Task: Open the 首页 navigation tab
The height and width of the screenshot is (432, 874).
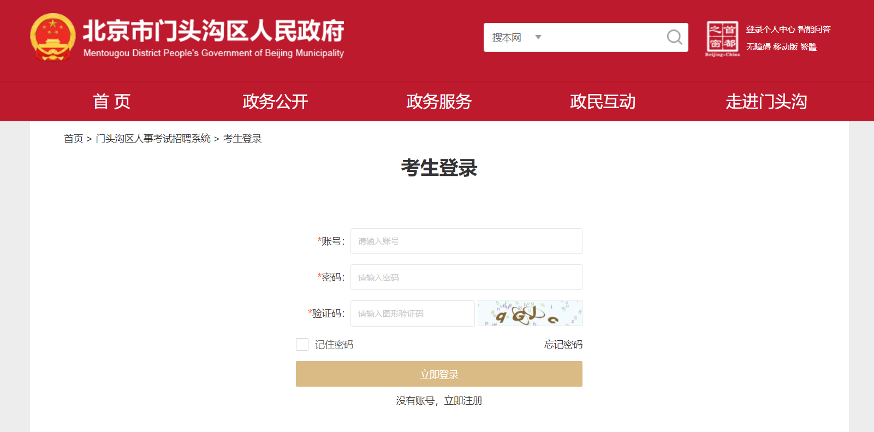Action: point(111,102)
